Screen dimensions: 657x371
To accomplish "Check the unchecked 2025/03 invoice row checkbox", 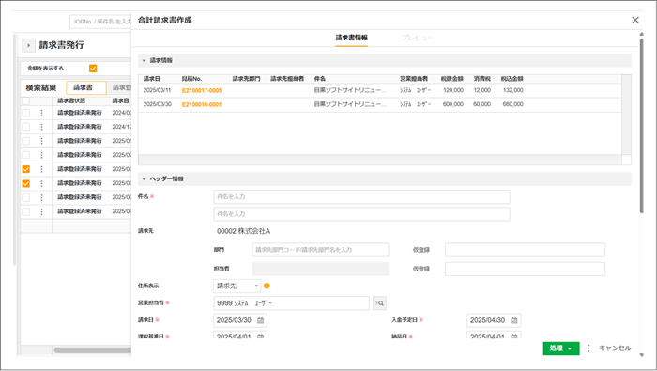I will (x=26, y=197).
